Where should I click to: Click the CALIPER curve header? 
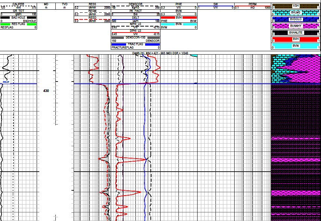18,4
